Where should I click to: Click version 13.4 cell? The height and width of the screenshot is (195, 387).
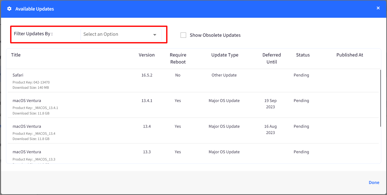pos(147,126)
